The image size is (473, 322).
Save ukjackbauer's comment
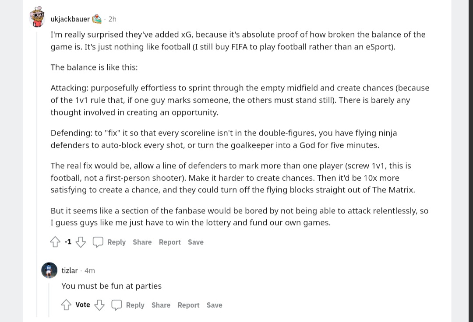click(x=195, y=242)
